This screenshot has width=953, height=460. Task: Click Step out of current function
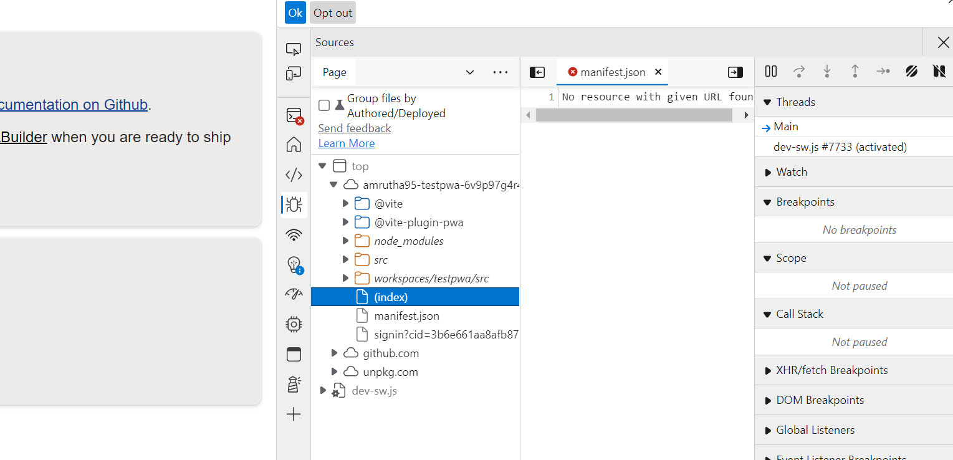[855, 71]
